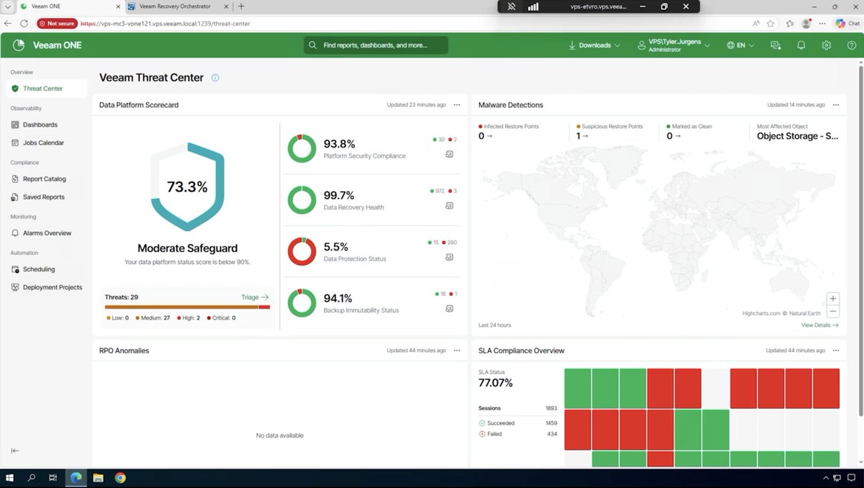The width and height of the screenshot is (864, 488).
Task: Click the Failed sessions row
Action: (518, 434)
